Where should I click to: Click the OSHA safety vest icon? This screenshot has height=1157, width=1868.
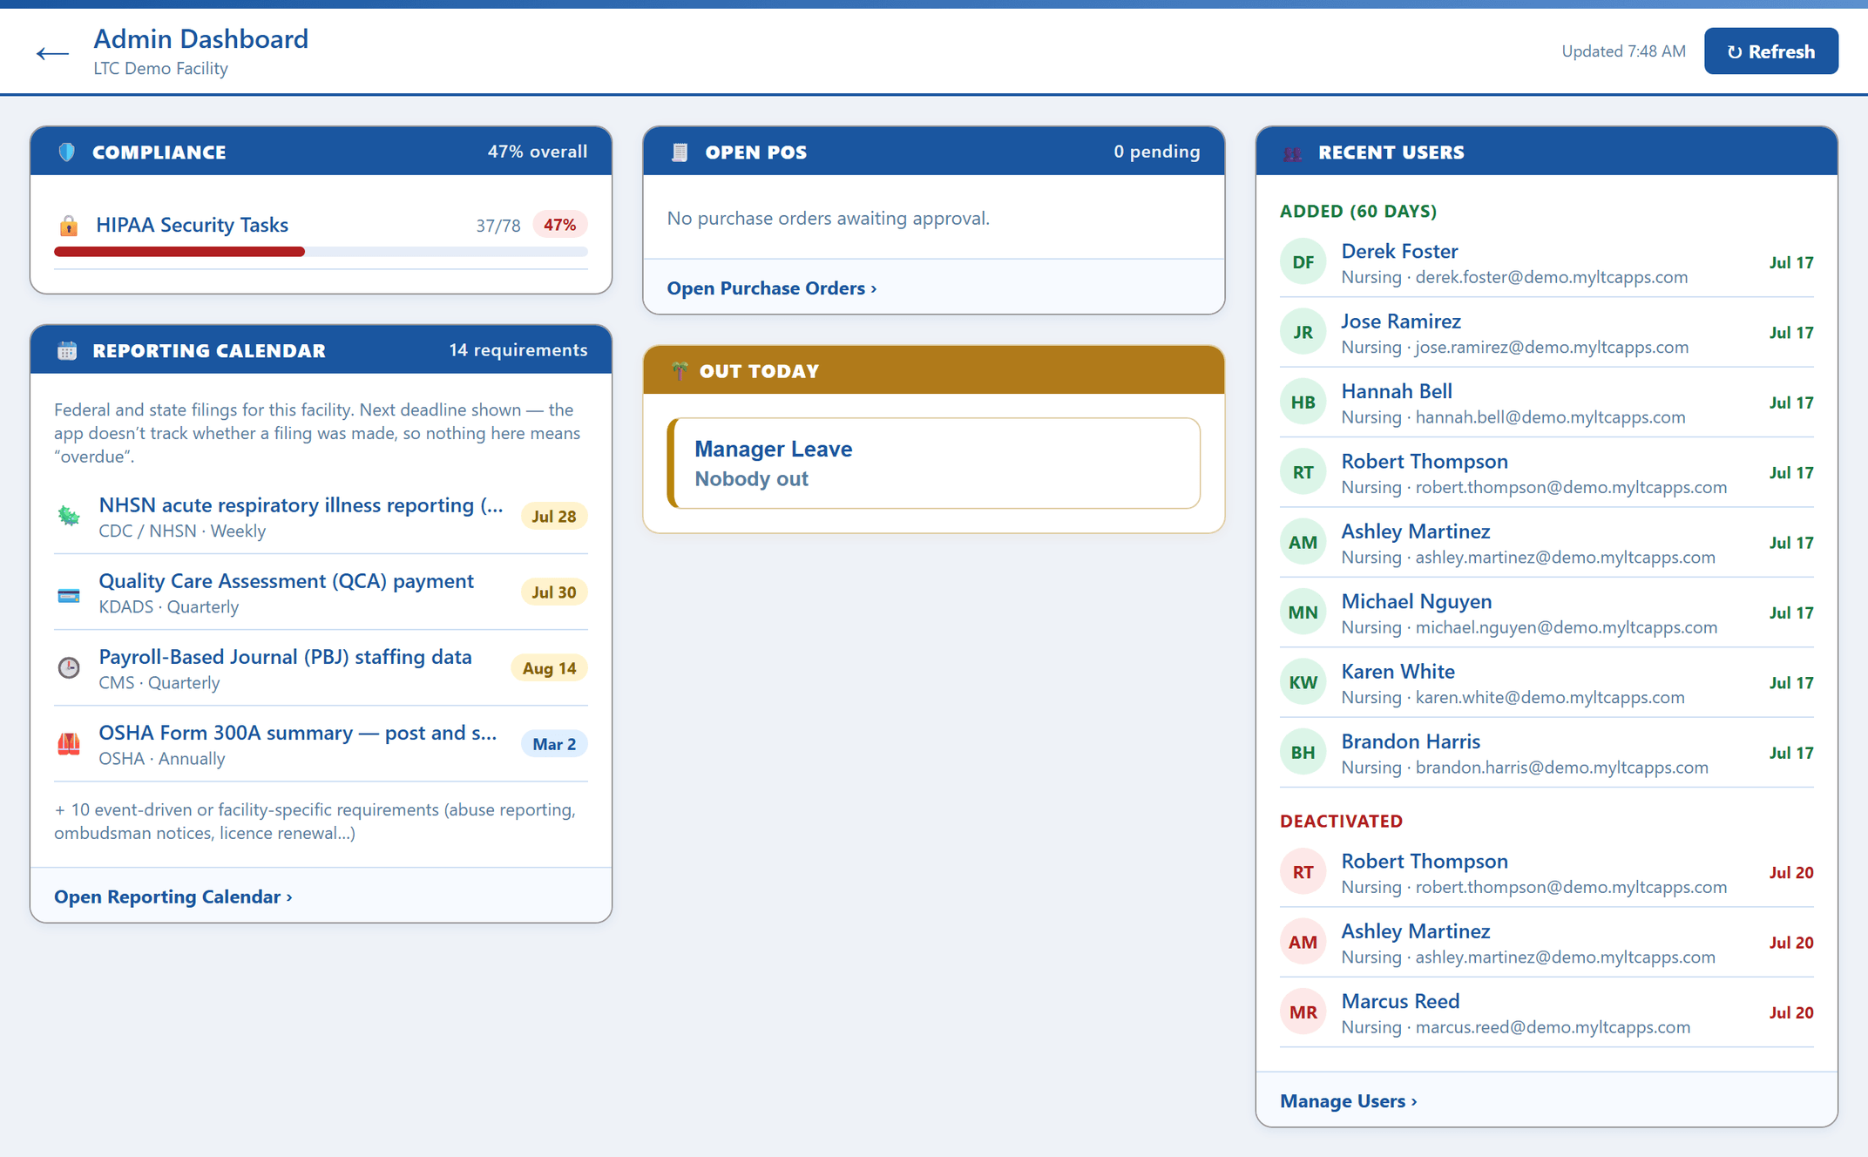point(69,744)
